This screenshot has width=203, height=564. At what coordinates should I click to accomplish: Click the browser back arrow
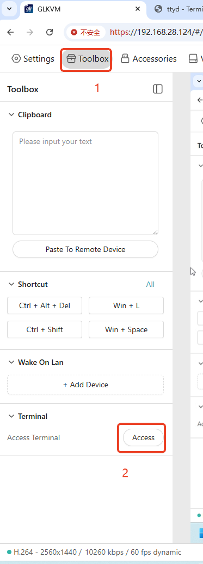[x=10, y=32]
